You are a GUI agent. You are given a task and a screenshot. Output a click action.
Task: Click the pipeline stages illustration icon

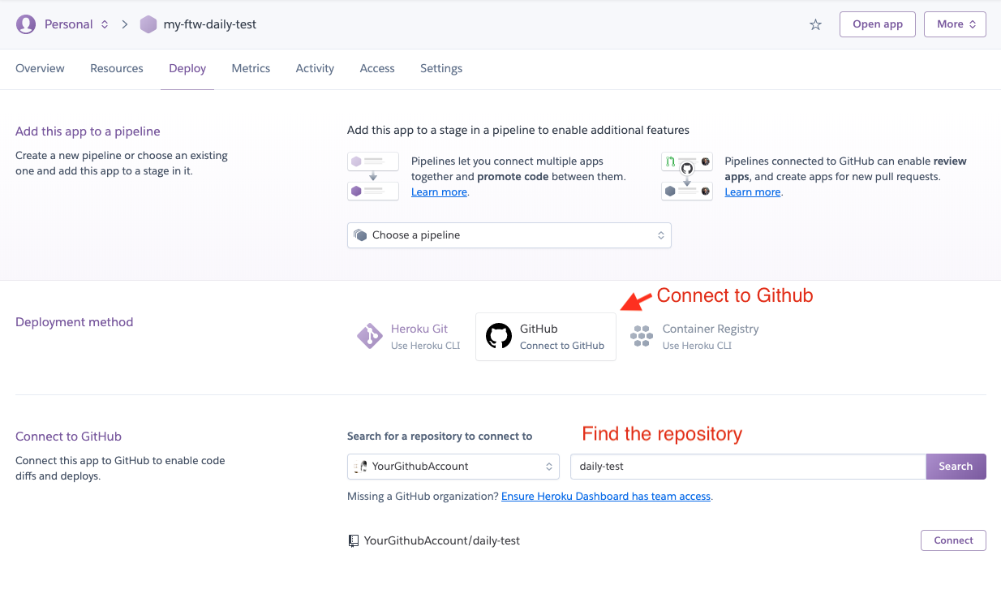372,176
